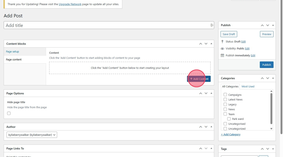
Task: Open the Page setup tab
Action: 12,51
